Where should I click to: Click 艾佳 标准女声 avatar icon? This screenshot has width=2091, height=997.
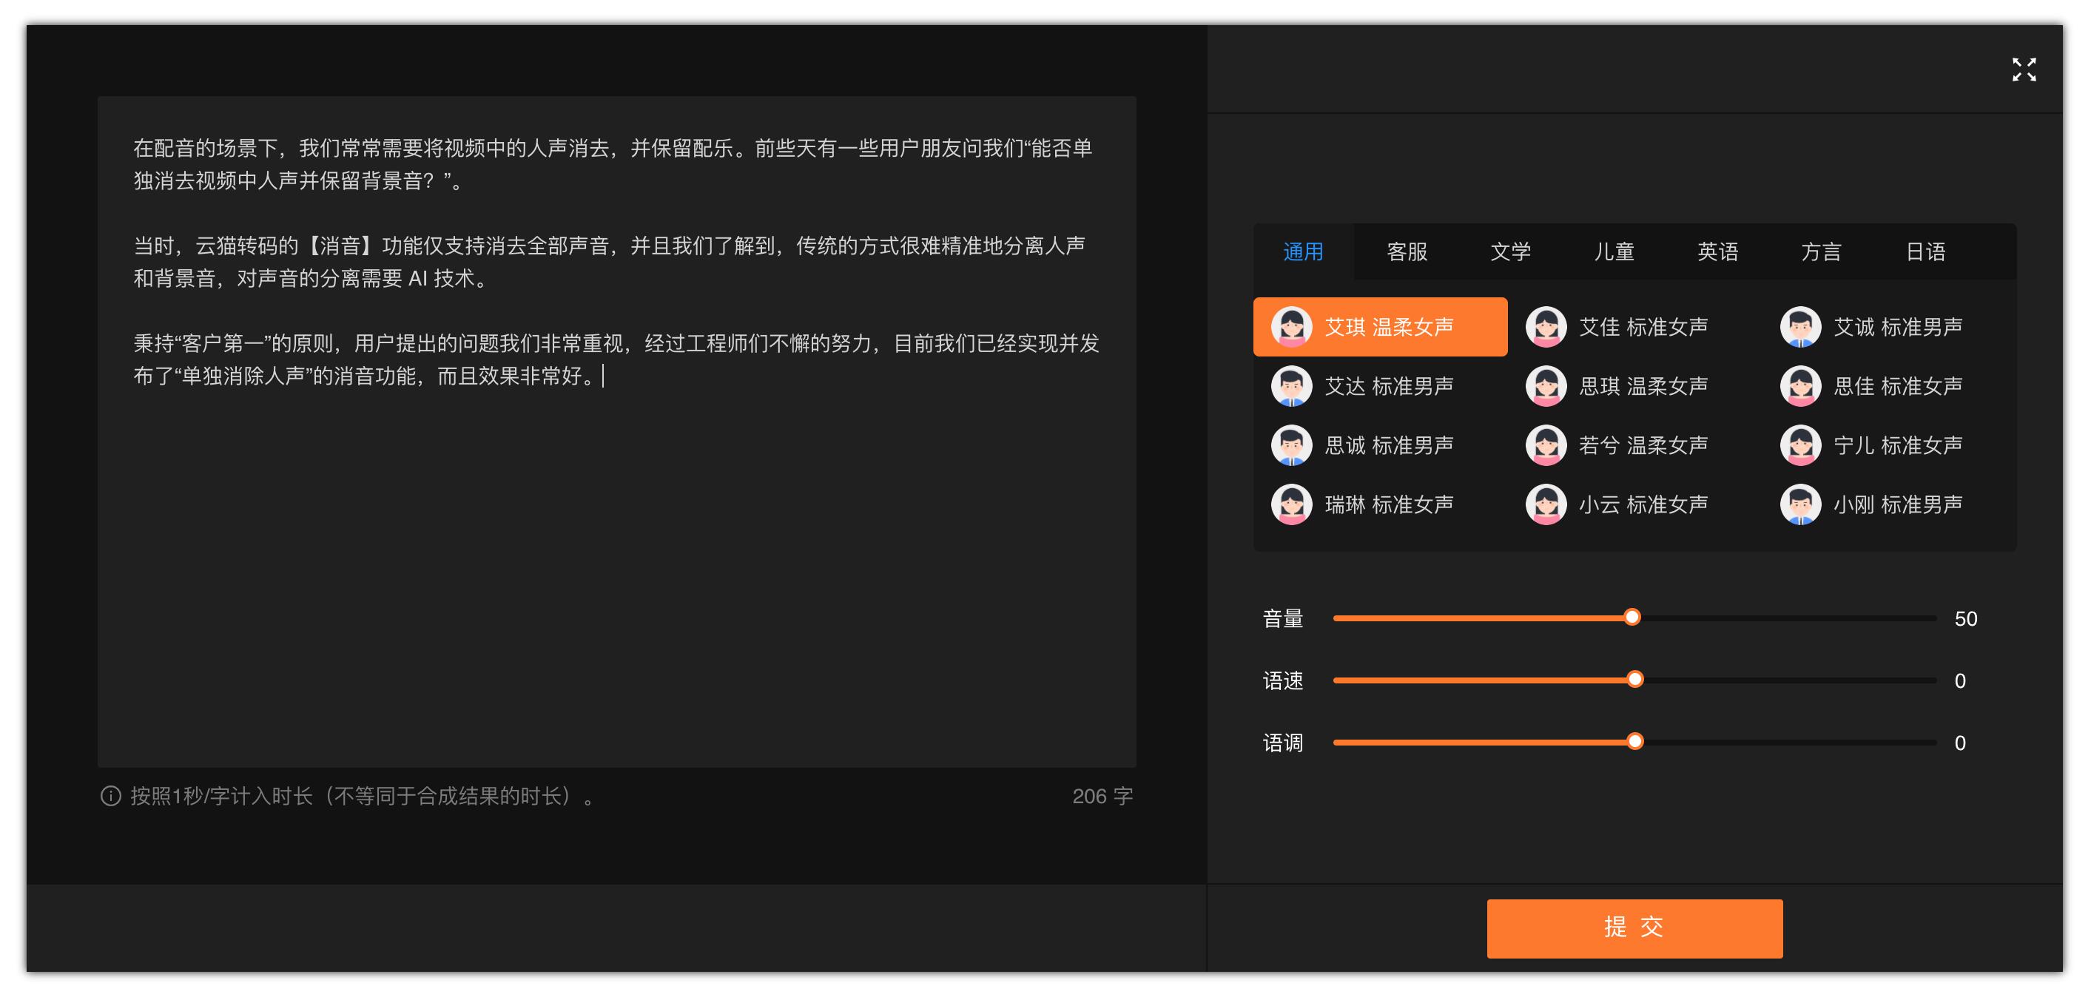(x=1546, y=327)
